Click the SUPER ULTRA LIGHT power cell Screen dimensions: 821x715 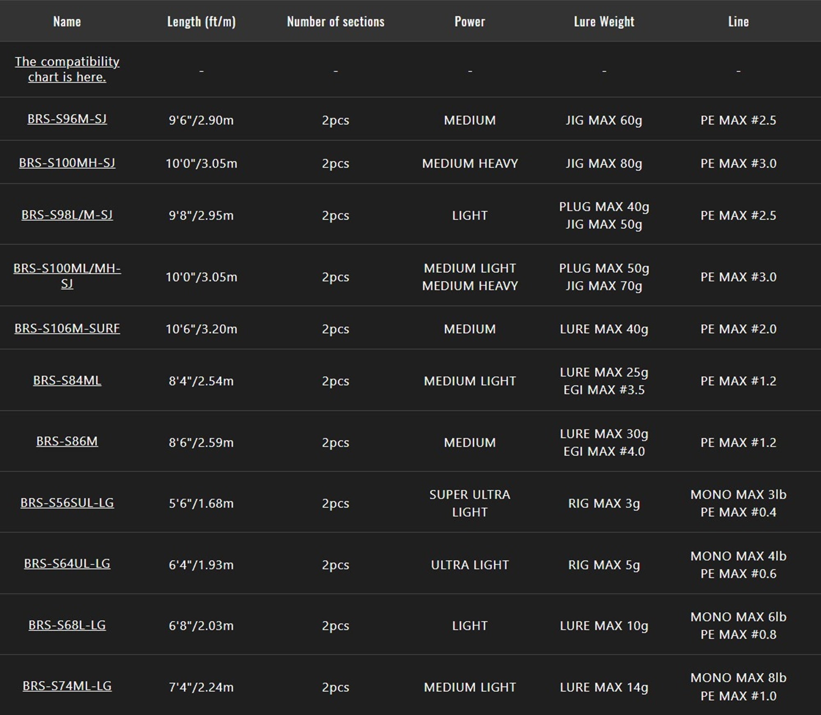coord(470,503)
